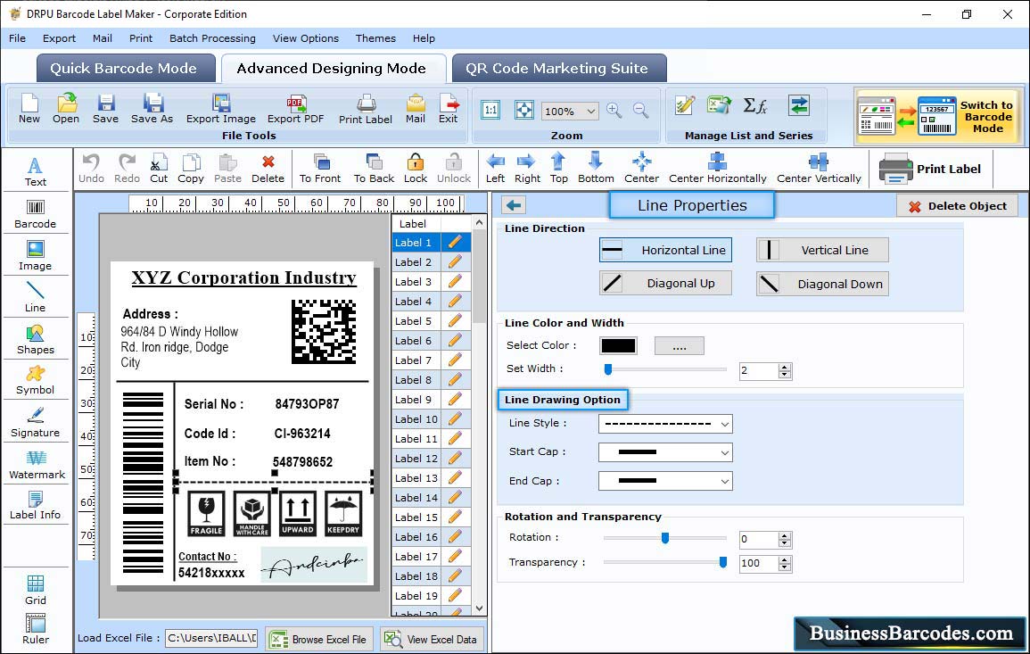Delete the selected object in toolbar
The width and height of the screenshot is (1030, 654).
(268, 169)
